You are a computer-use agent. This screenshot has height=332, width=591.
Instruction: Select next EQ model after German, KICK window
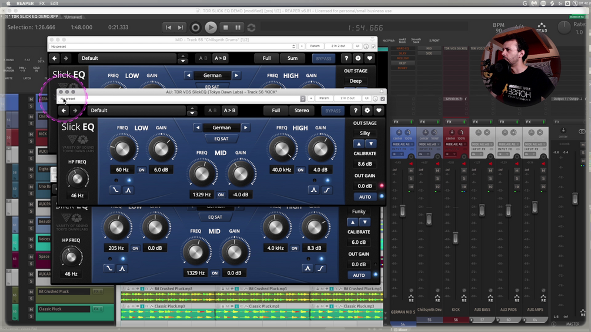pyautogui.click(x=245, y=128)
